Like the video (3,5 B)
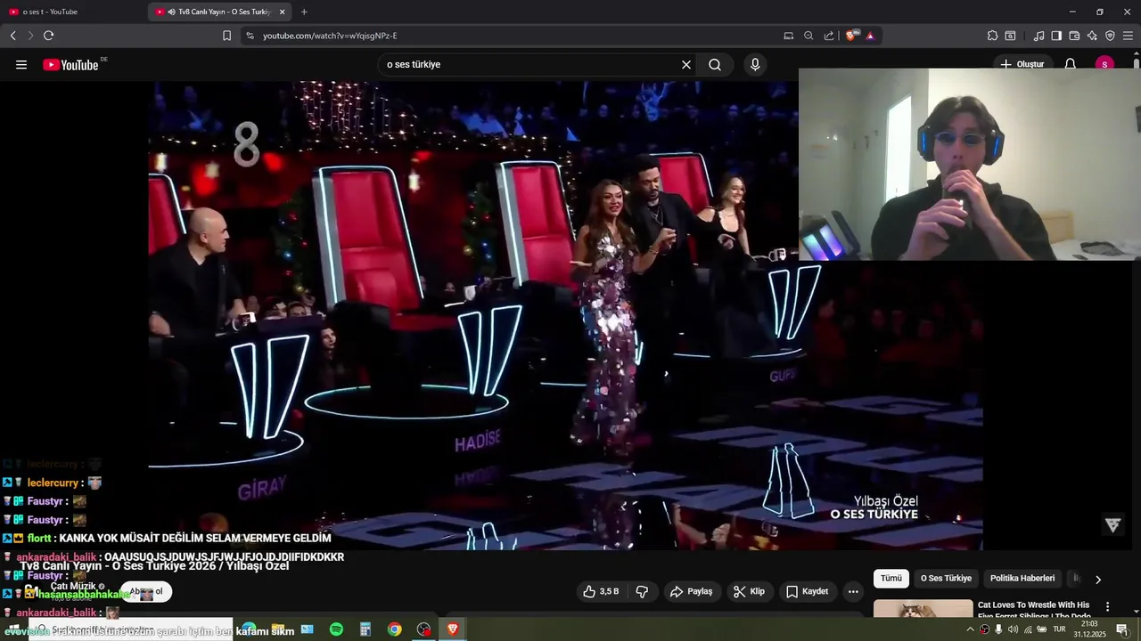 pyautogui.click(x=601, y=591)
